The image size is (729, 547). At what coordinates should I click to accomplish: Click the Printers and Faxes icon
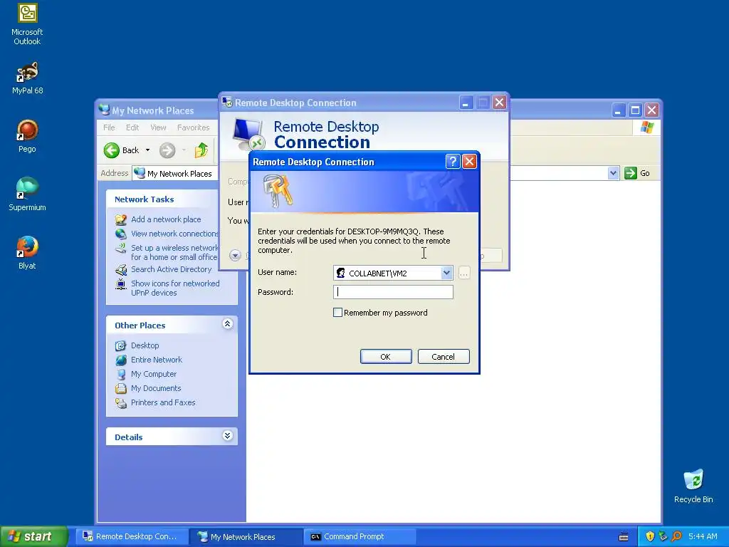point(121,403)
